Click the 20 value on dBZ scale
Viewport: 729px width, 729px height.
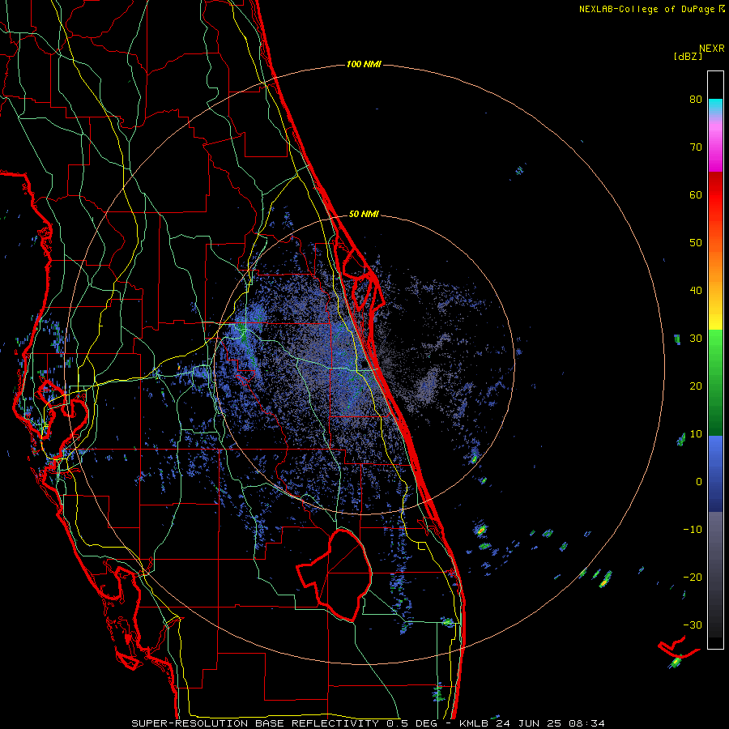696,386
